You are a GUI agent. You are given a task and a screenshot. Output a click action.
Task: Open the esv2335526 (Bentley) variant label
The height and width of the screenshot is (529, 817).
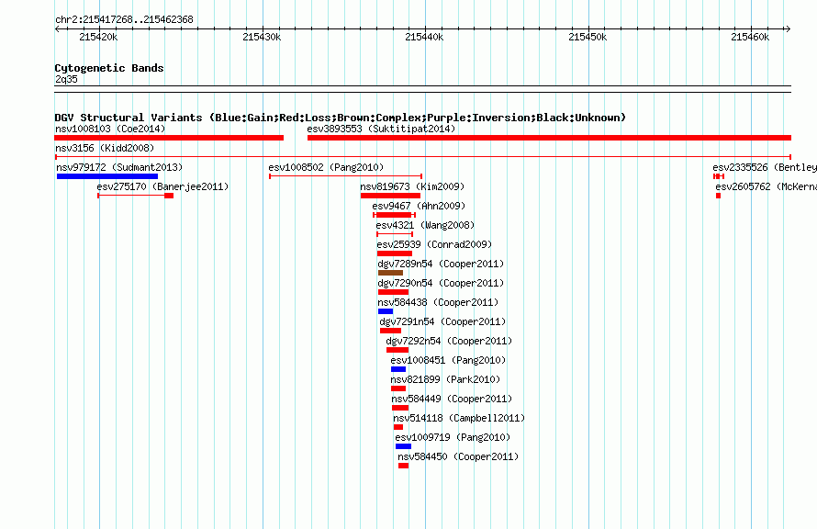pos(765,167)
